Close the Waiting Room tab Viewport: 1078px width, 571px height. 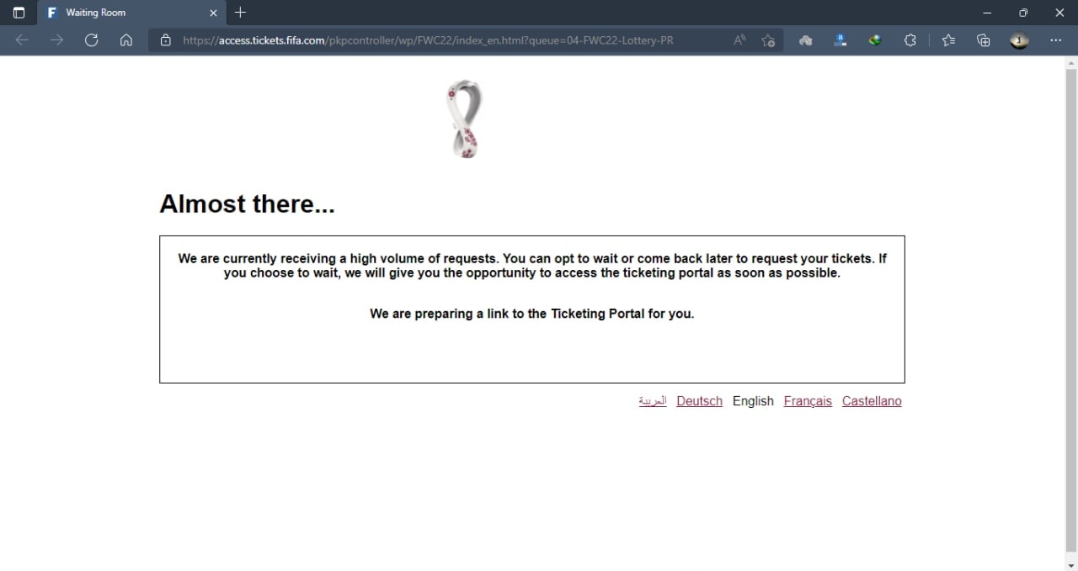coord(213,13)
